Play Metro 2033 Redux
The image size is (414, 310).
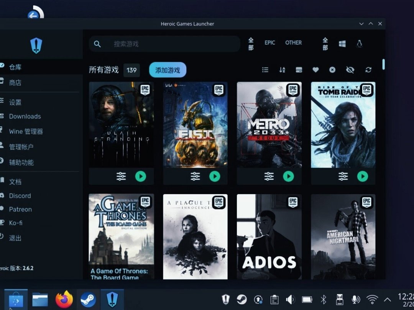pyautogui.click(x=288, y=176)
